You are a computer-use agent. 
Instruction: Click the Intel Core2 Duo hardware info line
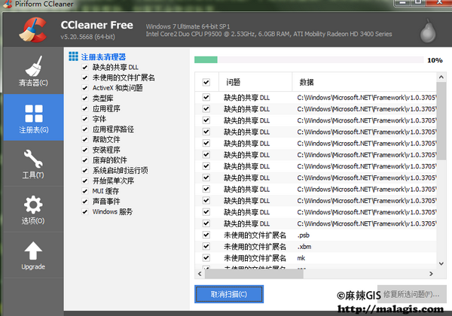pos(269,34)
